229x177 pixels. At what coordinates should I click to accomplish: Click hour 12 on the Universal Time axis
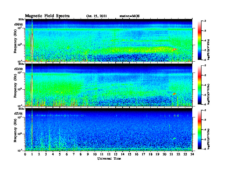[x=109, y=154]
